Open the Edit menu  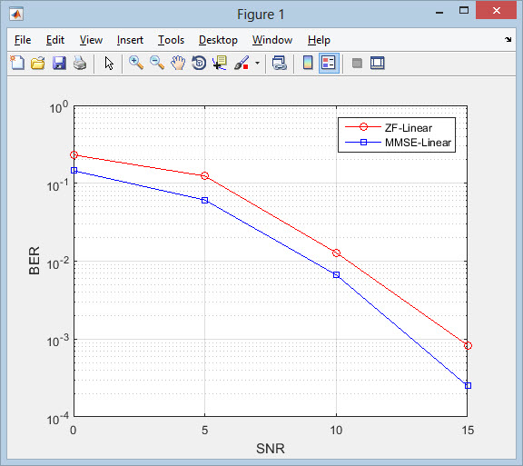[x=55, y=40]
